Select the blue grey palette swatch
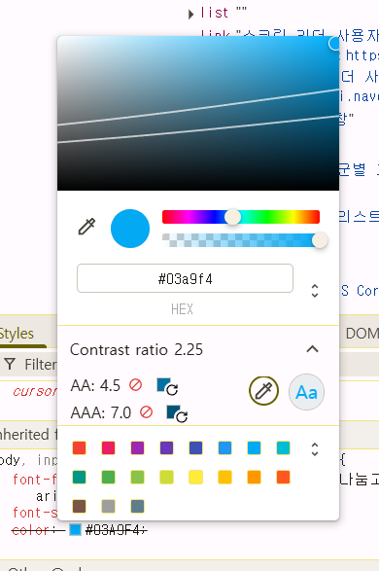Viewport: 379px width, 571px height. coord(137,506)
